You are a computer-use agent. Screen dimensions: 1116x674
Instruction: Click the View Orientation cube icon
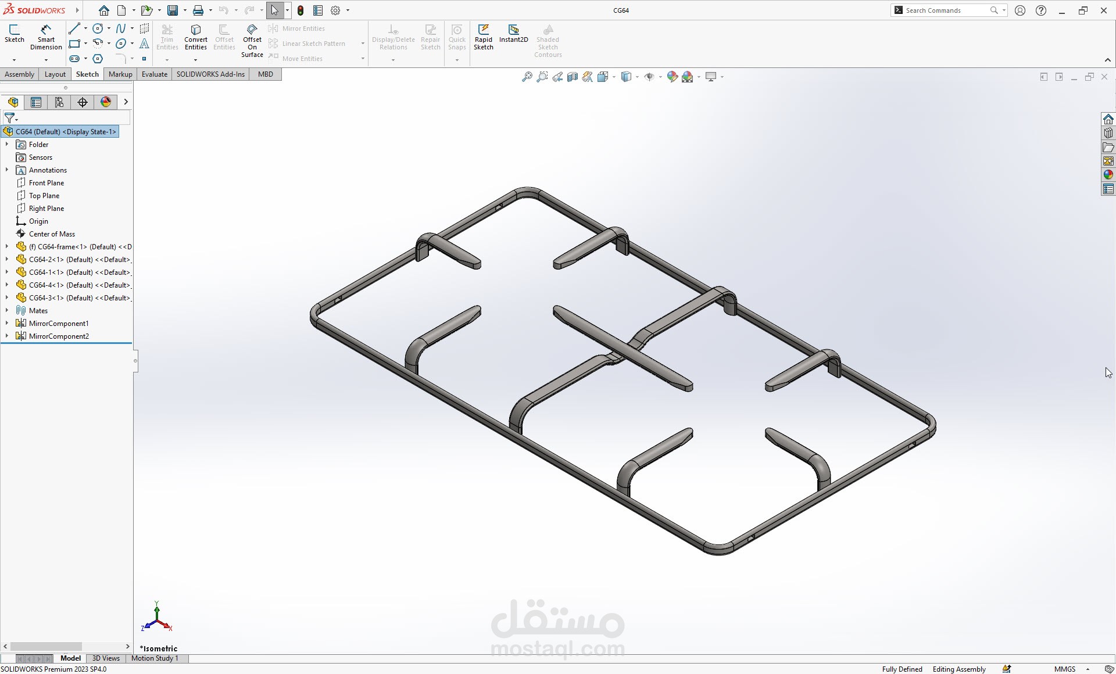603,77
